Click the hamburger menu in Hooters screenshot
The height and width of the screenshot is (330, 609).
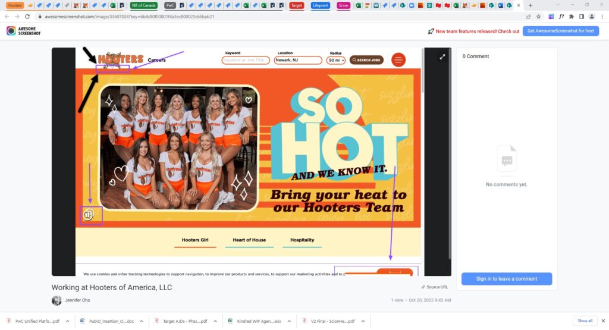pos(398,60)
